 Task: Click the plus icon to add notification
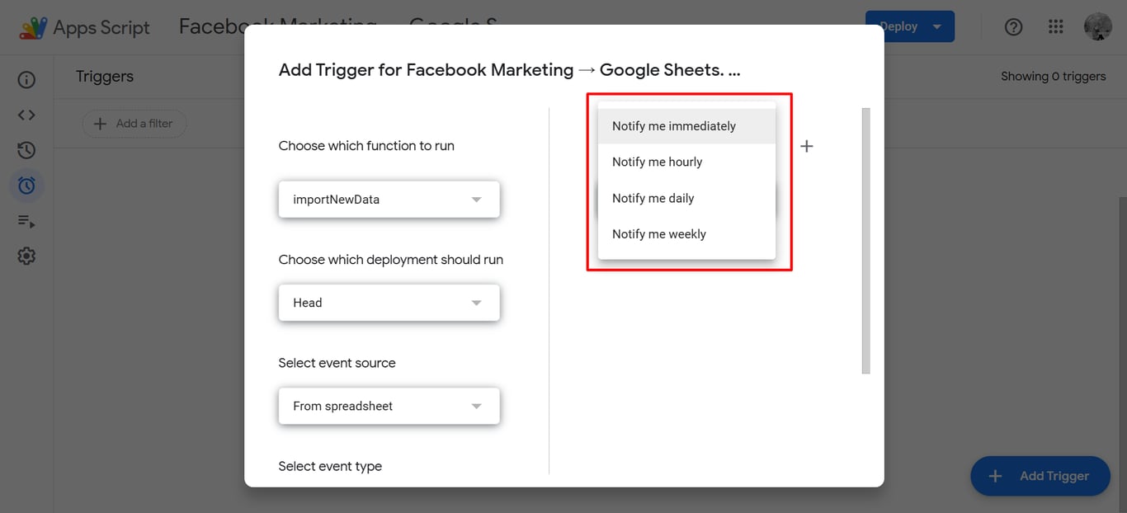(x=807, y=146)
